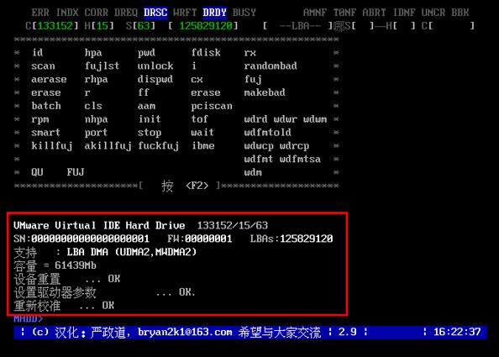Select the ff command
Viewport: 499px width, 357px height.
coord(144,92)
